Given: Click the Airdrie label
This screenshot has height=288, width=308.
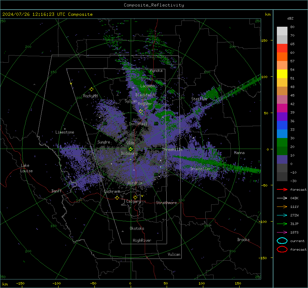Looking at the screenshot, I should tap(135, 183).
